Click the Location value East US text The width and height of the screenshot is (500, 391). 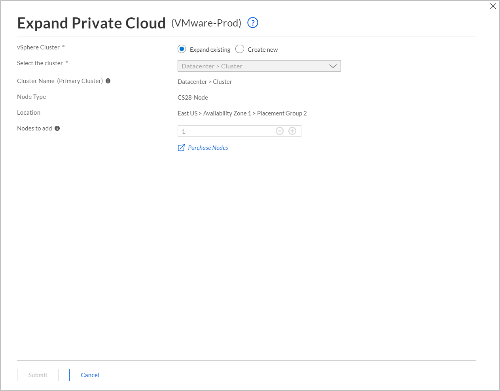[x=187, y=113]
